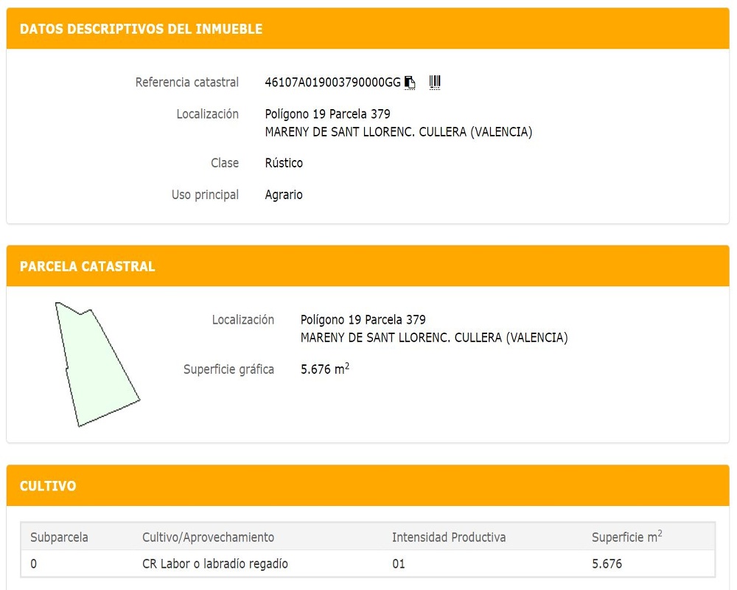Click the Rústico class value
The width and height of the screenshot is (737, 590).
pyautogui.click(x=284, y=163)
